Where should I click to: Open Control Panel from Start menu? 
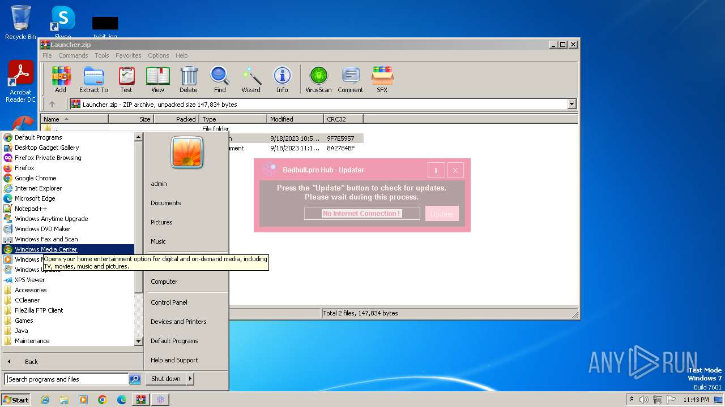click(169, 302)
